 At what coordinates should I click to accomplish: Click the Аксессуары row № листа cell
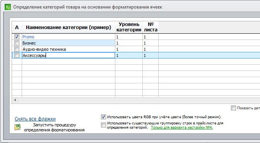pos(151,55)
